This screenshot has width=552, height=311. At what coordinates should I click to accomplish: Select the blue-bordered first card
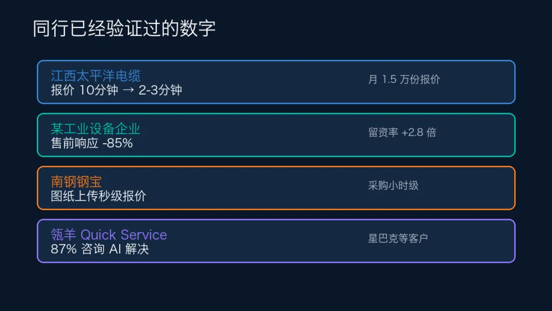276,82
